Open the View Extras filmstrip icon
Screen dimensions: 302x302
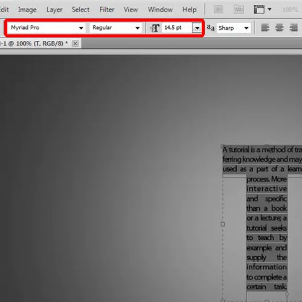click(259, 10)
